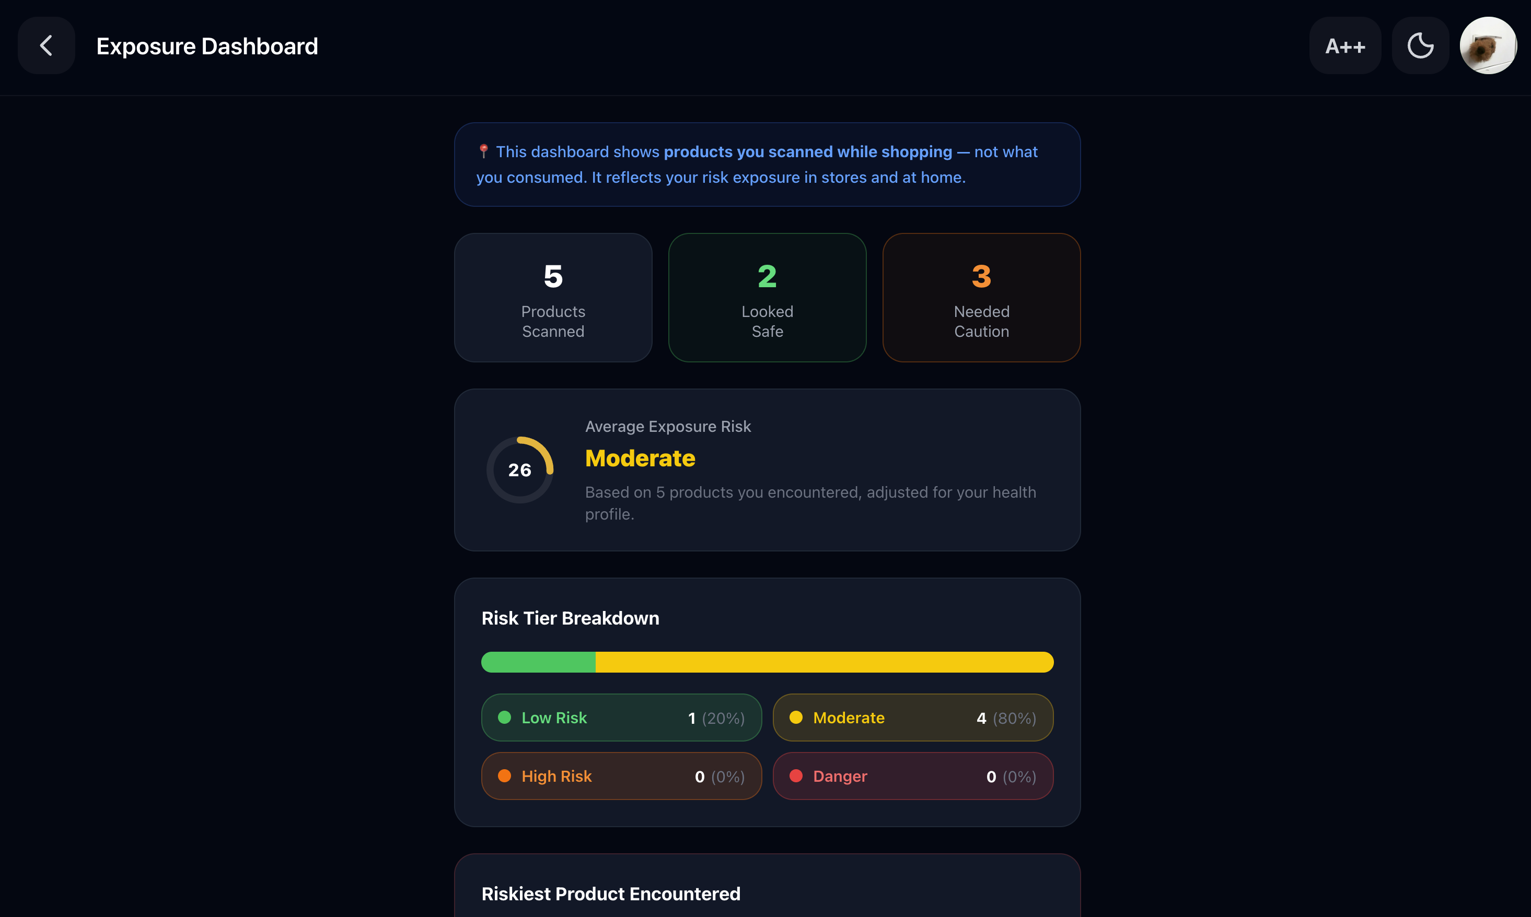Viewport: 1531px width, 917px height.
Task: Select the Looked Safe card
Action: [768, 297]
